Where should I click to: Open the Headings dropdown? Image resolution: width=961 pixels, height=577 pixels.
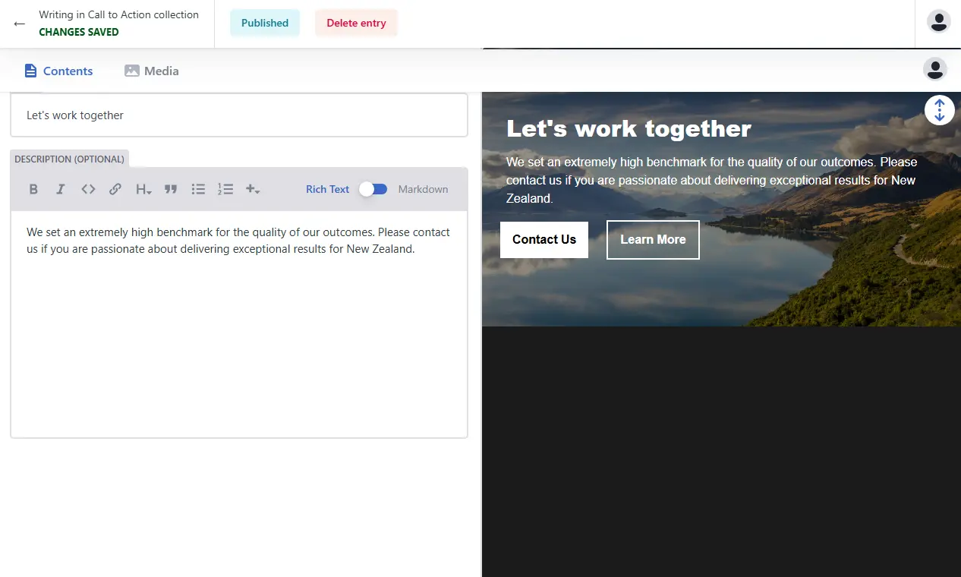143,189
